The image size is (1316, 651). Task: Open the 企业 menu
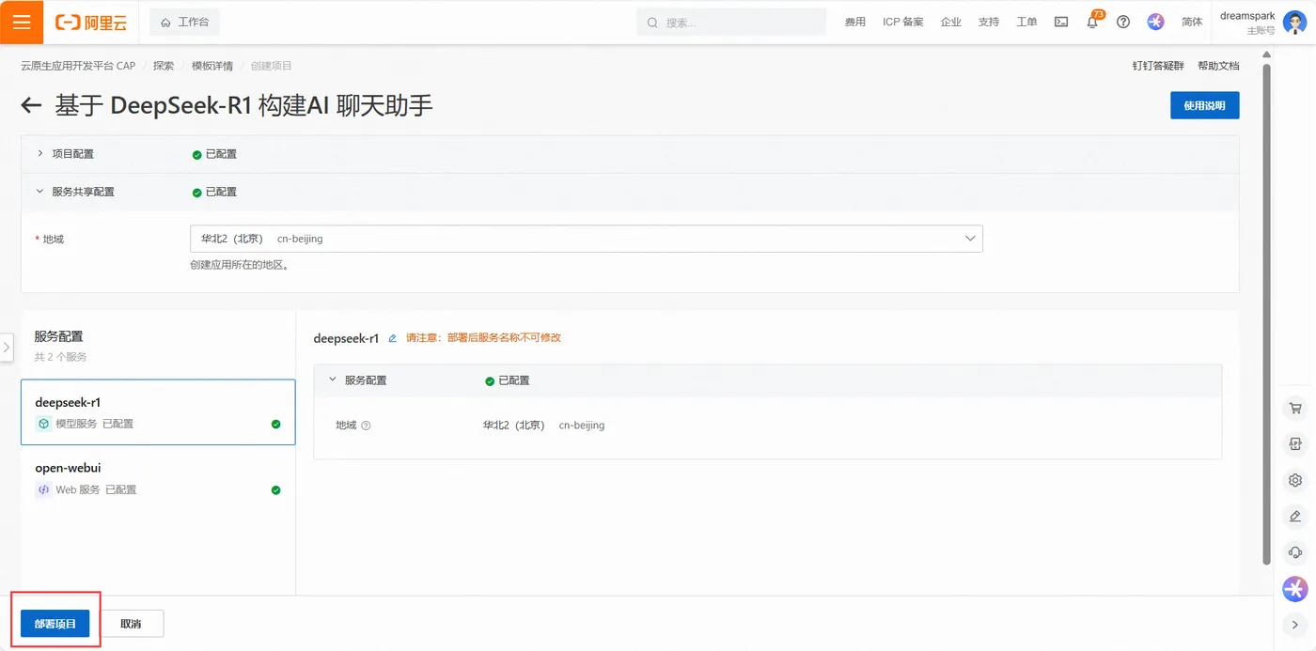pos(950,22)
